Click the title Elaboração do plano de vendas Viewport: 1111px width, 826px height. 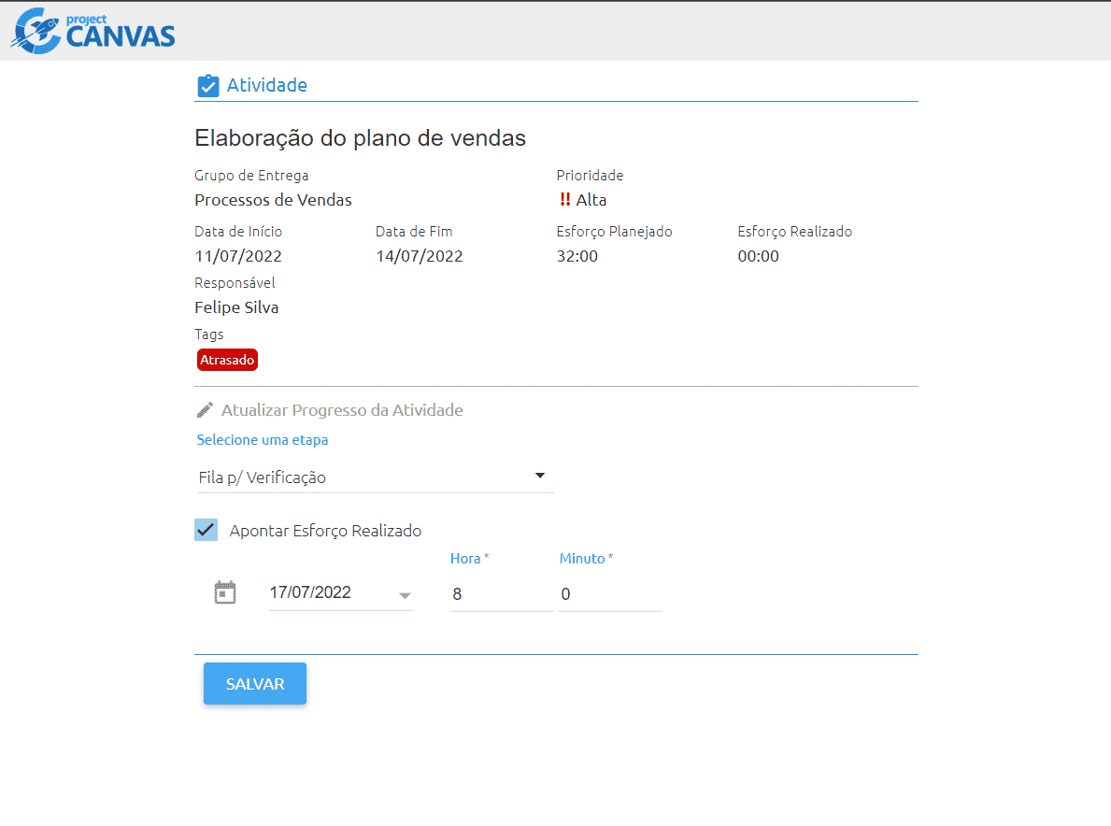tap(360, 137)
